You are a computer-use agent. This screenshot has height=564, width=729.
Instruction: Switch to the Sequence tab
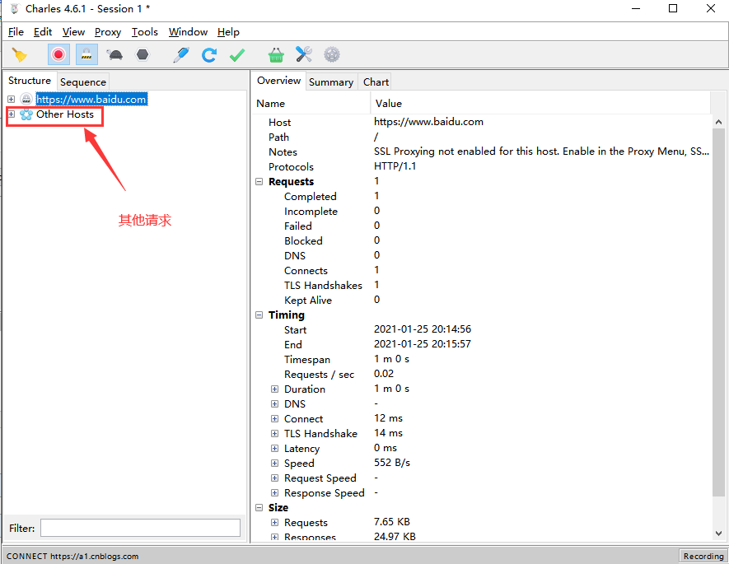tap(83, 82)
